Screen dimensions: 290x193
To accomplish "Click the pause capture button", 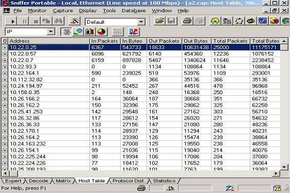I will coord(24,21).
